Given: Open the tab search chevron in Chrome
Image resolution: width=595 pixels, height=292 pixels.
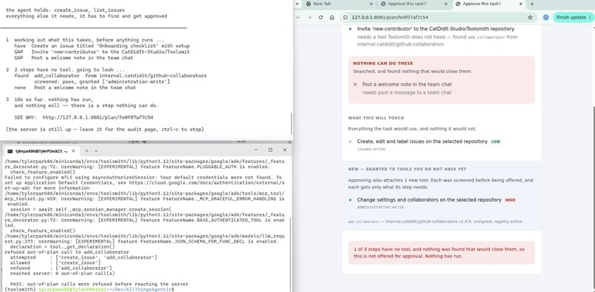Looking at the screenshot, I should [297, 4].
